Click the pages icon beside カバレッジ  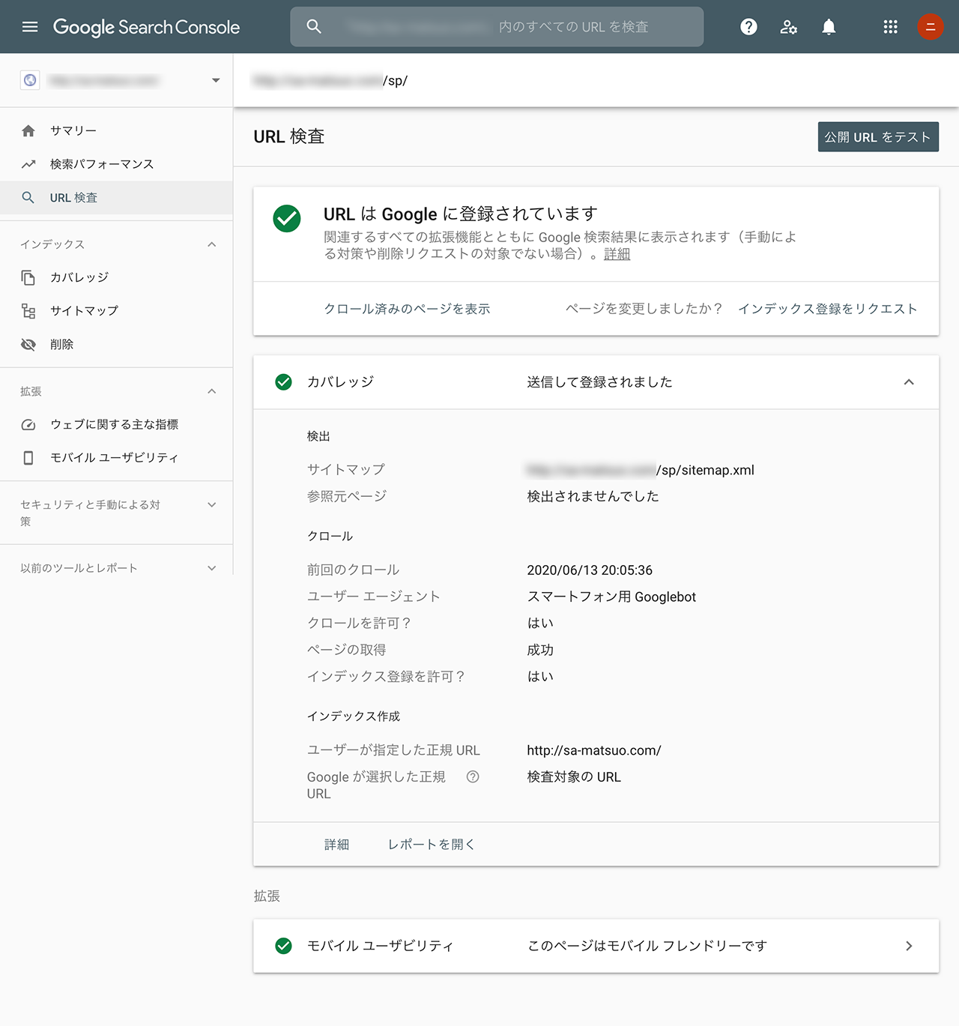tap(28, 278)
